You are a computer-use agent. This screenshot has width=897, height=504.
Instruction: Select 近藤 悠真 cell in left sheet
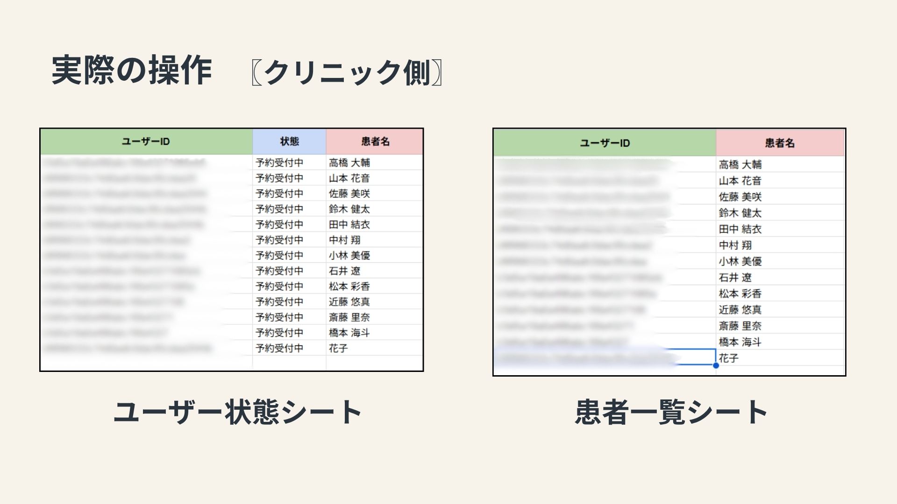tap(349, 301)
